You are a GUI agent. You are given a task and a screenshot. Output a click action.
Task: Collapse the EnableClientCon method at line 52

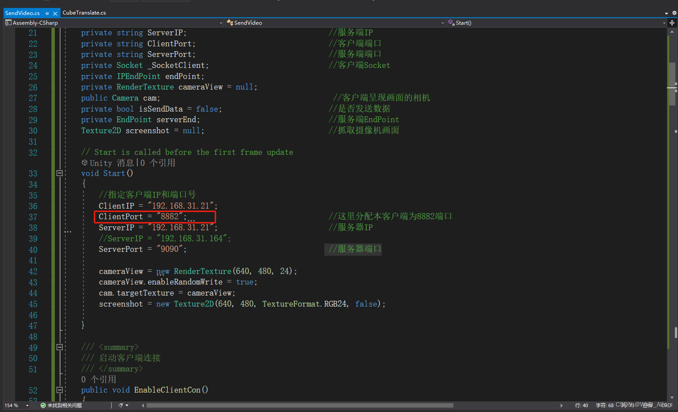(x=60, y=390)
